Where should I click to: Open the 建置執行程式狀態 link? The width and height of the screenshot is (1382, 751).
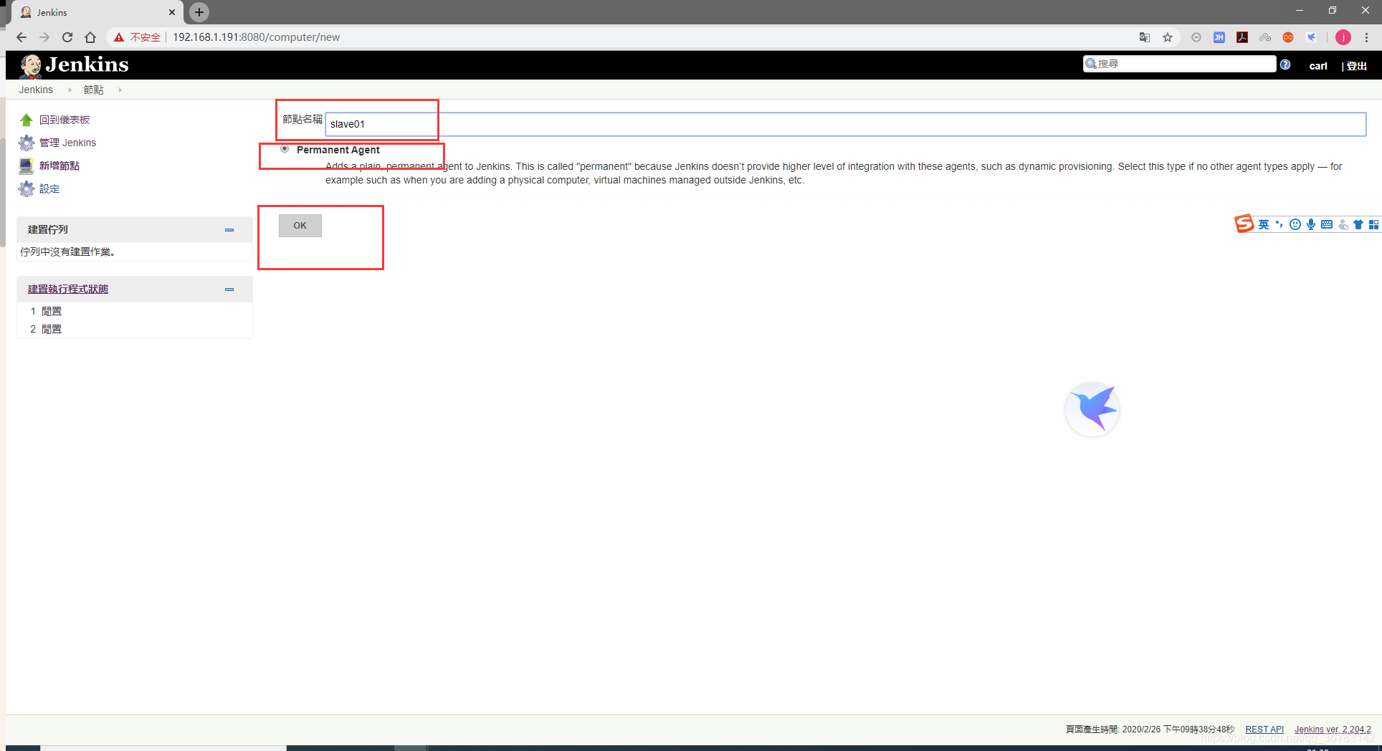(68, 289)
